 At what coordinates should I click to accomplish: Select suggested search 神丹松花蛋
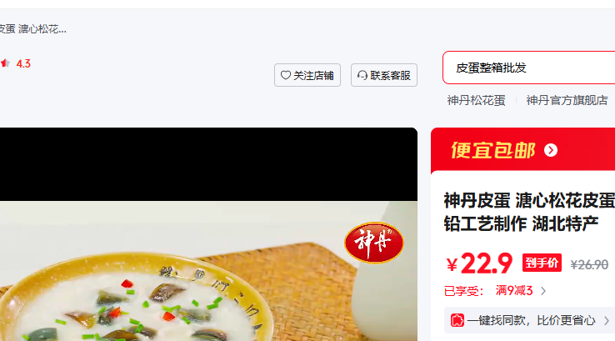point(476,100)
